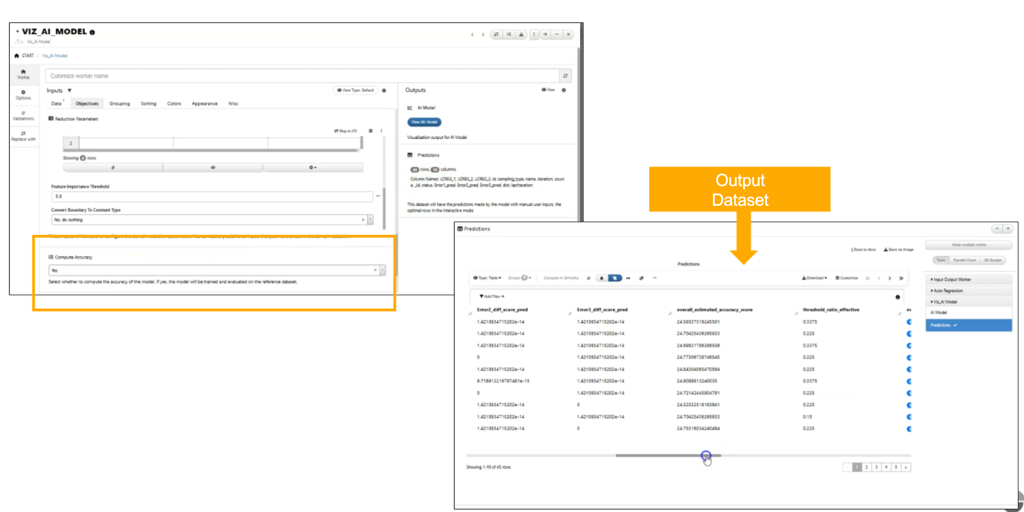
Task: Switch to the Grouping tab
Action: 119,103
